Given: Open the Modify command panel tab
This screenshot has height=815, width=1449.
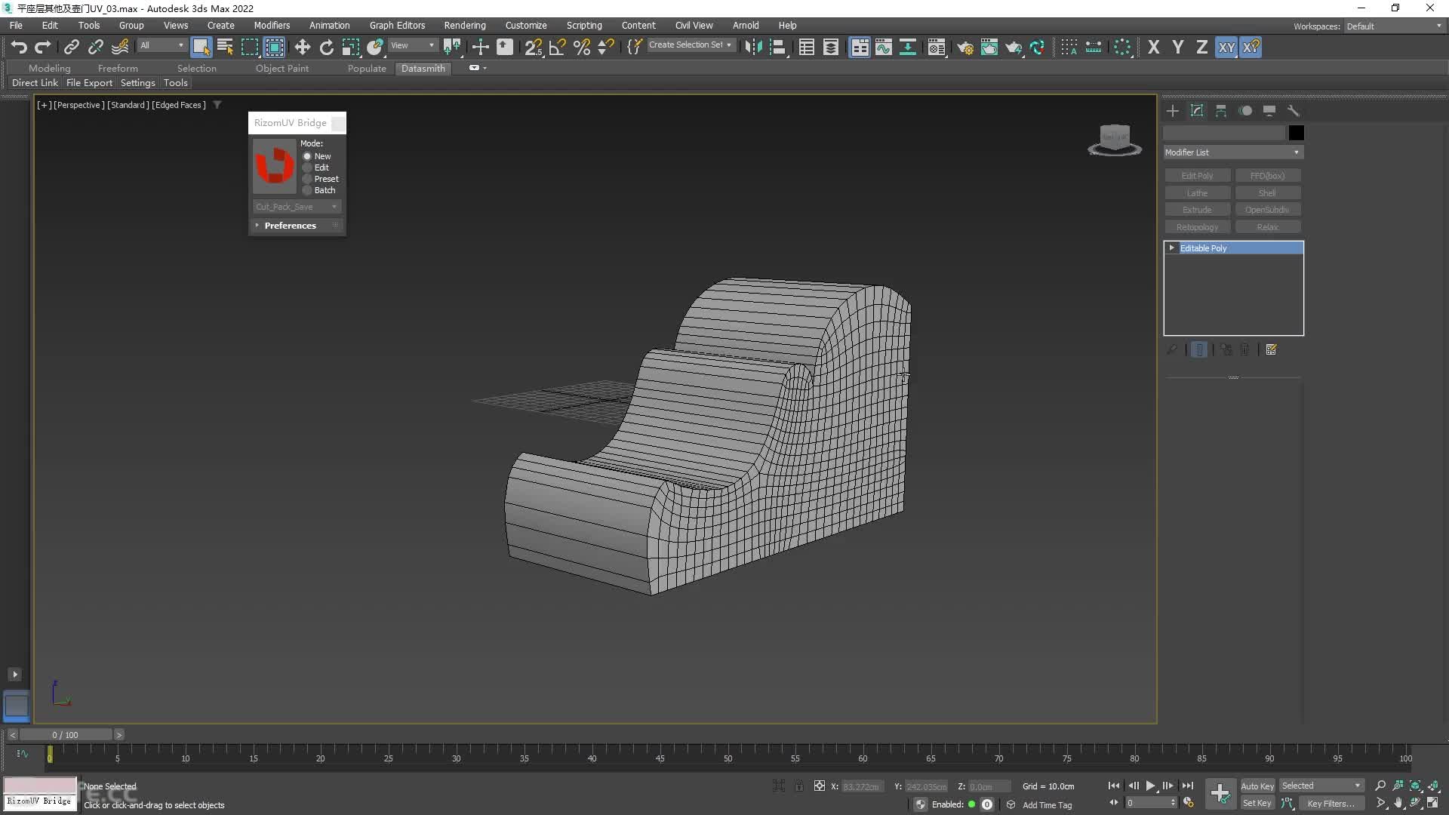Looking at the screenshot, I should click(1197, 111).
